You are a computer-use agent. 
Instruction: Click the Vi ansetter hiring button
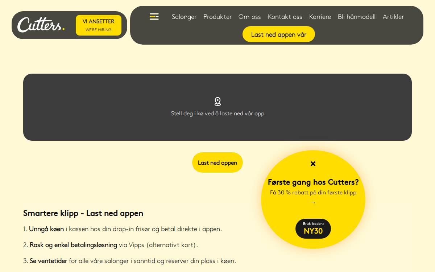point(99,25)
